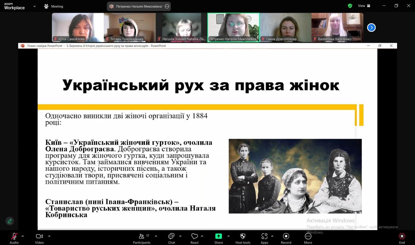This screenshot has width=415, height=245.
Task: Start recording with the Record button
Action: (286, 237)
